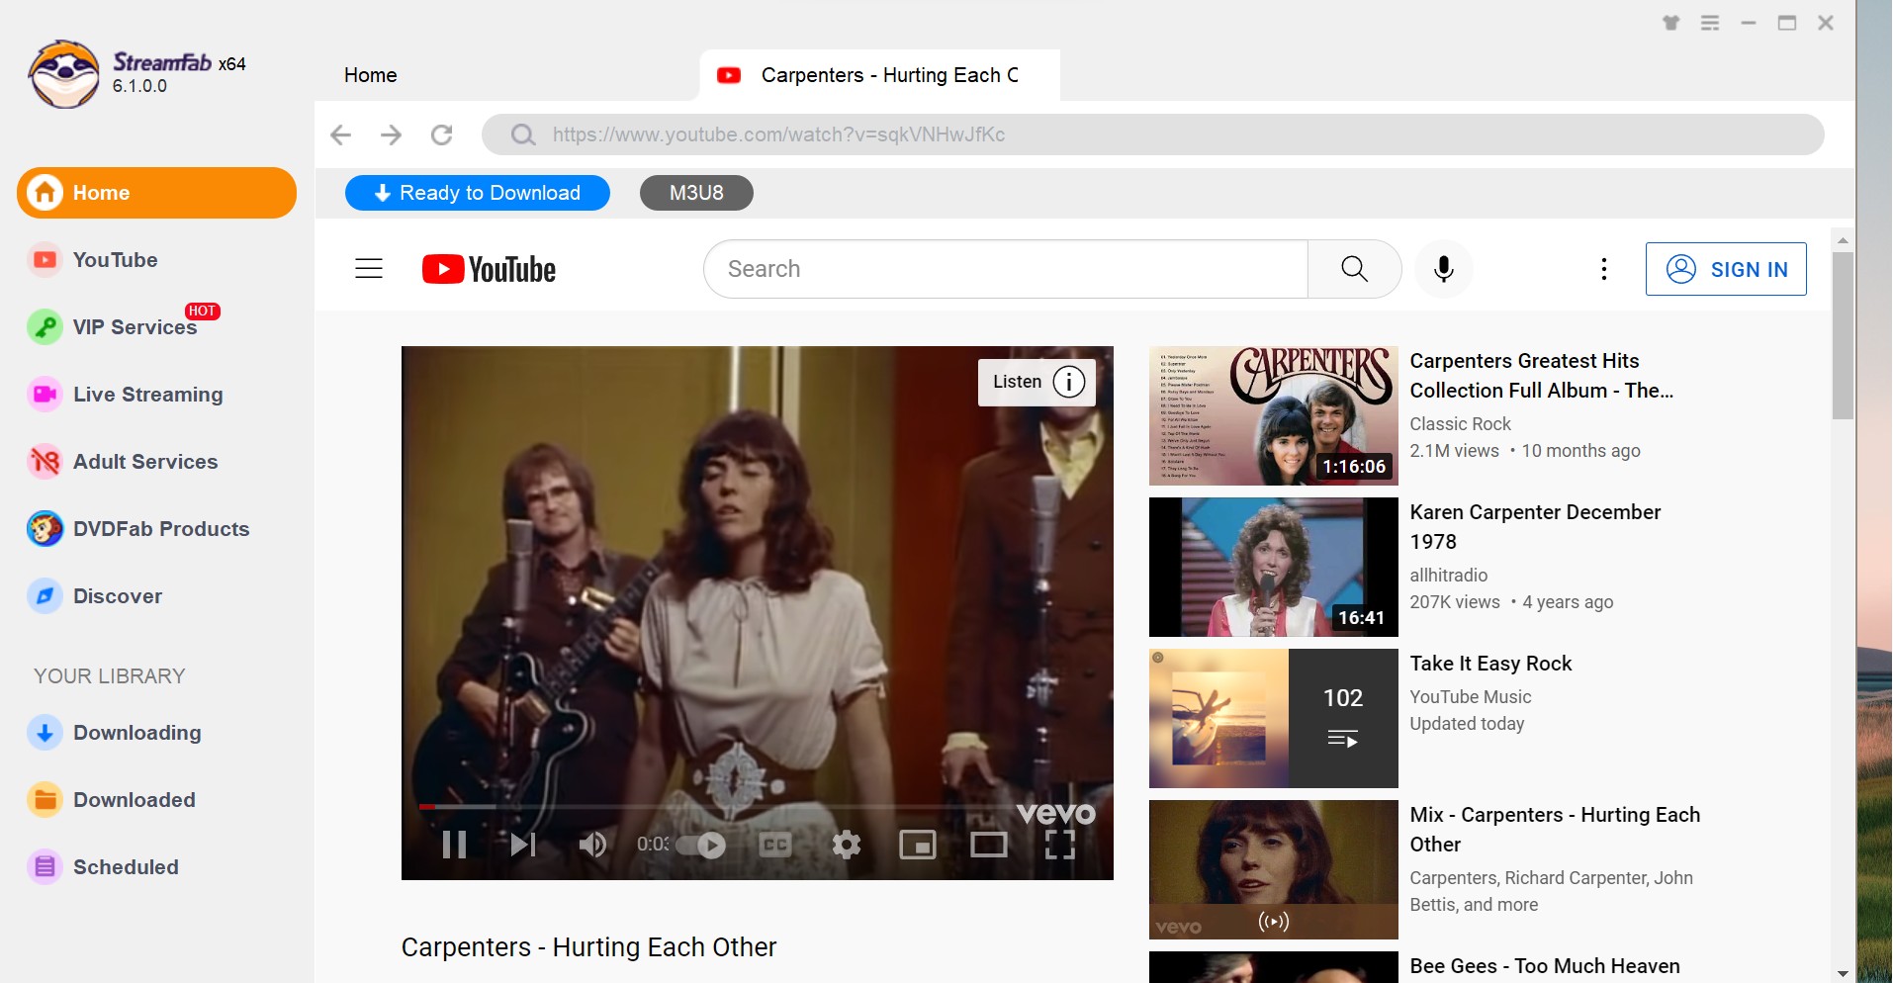Click the URL address bar

1153,134
